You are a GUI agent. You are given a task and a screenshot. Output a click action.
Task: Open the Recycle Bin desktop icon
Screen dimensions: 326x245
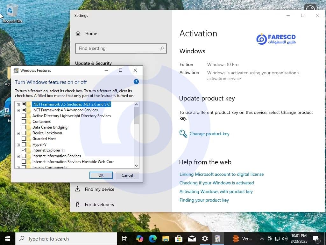(12, 13)
